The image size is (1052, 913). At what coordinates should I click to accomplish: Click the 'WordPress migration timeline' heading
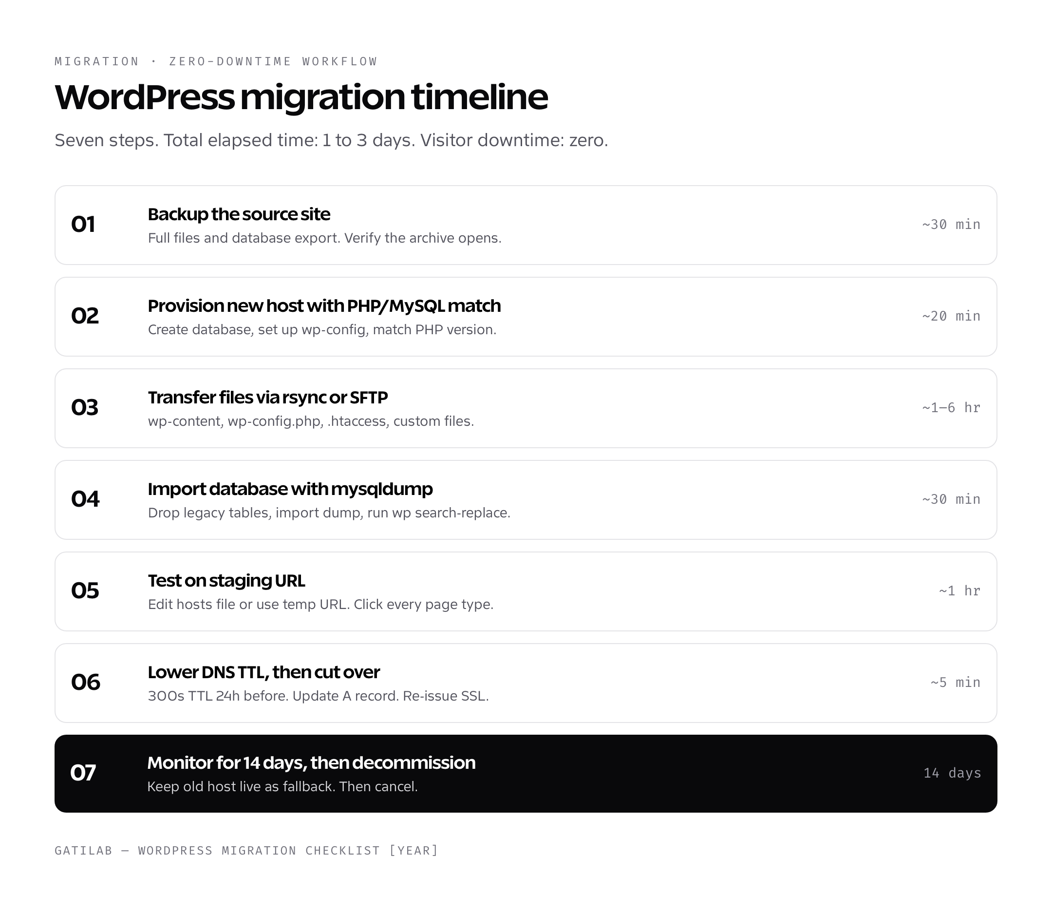301,97
